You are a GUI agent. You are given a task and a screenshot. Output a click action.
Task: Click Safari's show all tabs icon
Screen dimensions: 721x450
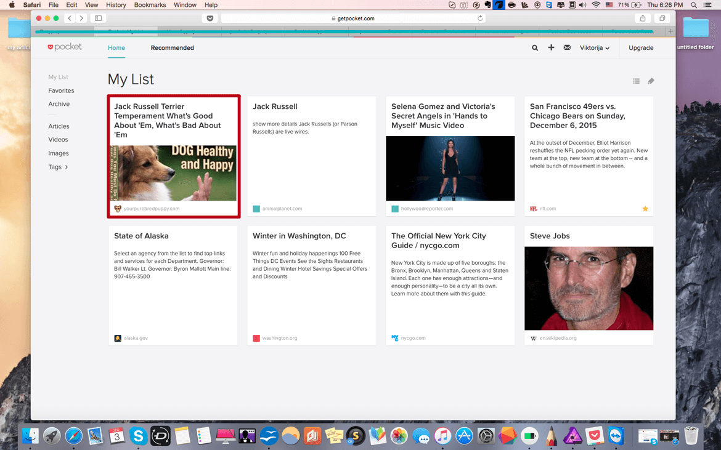pyautogui.click(x=662, y=18)
